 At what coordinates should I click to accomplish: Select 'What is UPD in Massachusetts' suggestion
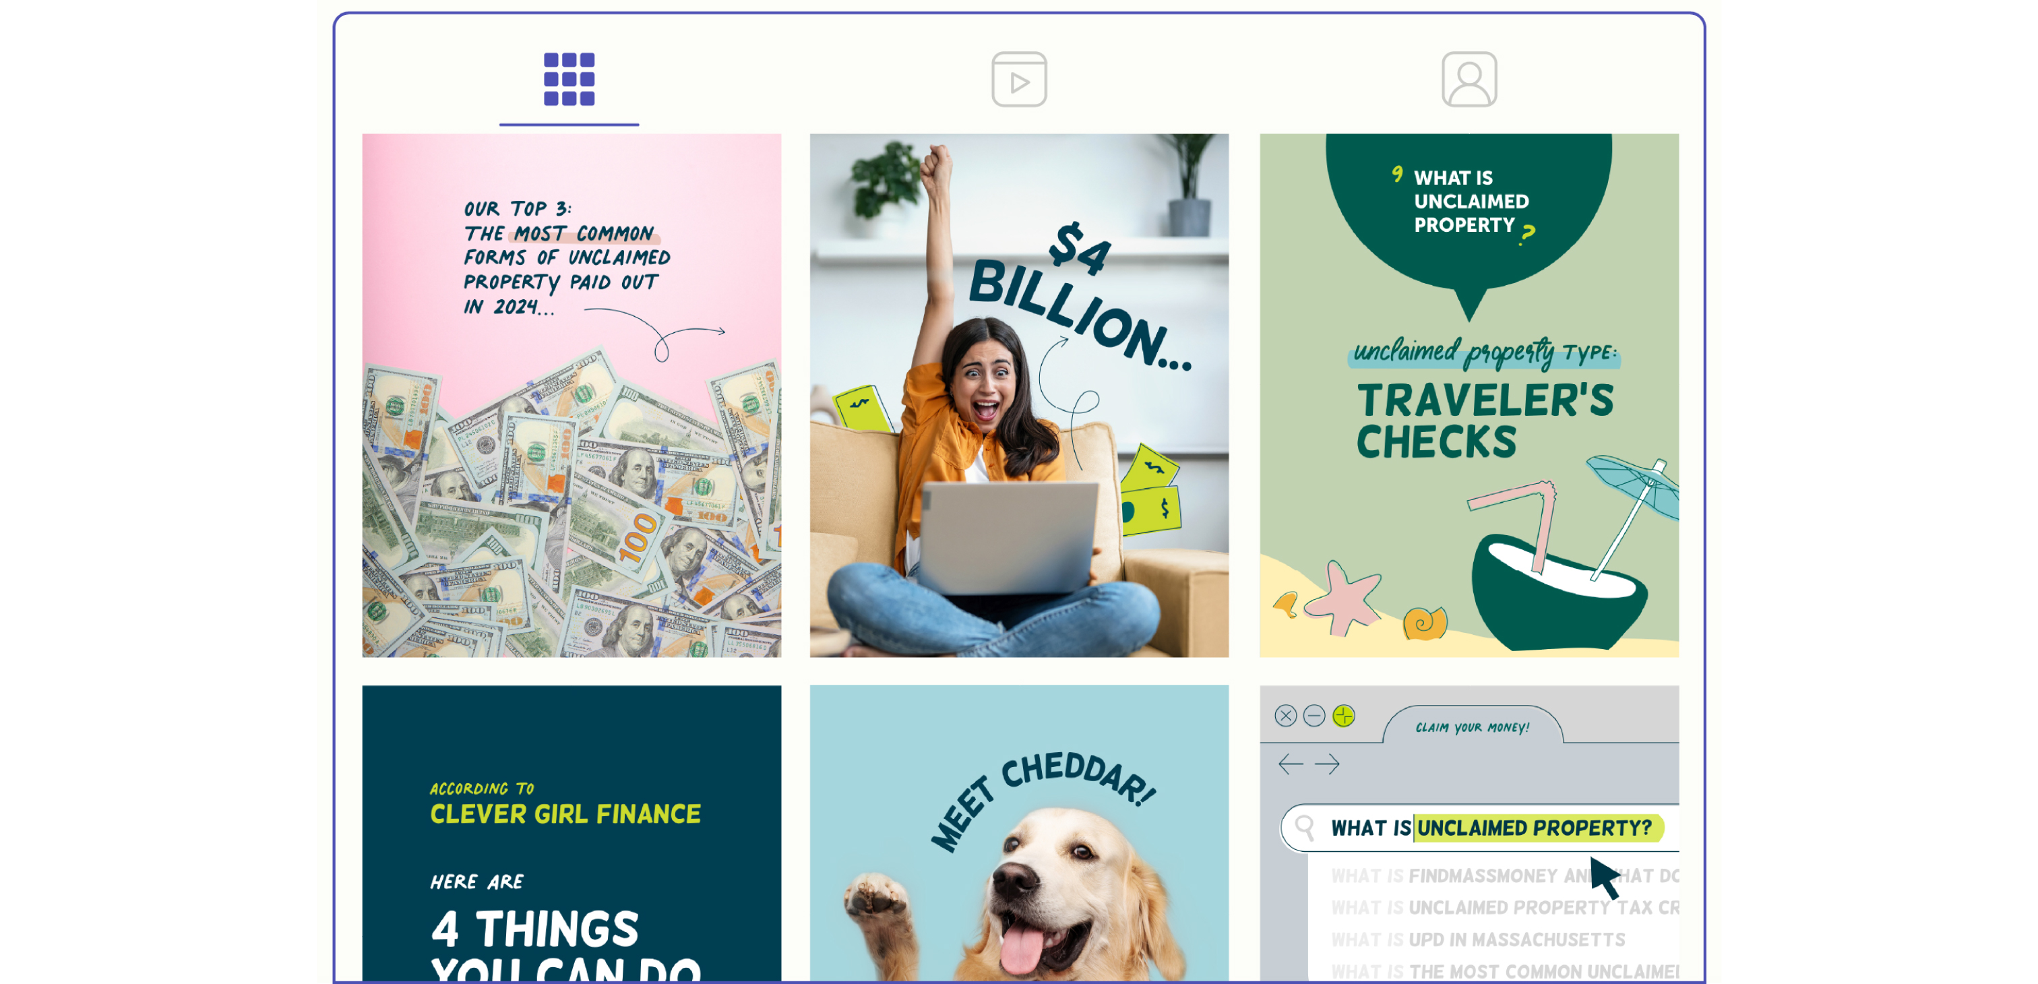(1478, 940)
